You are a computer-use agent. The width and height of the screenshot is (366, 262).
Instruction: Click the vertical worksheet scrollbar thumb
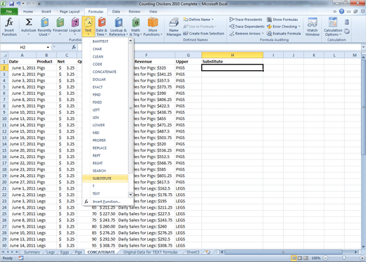[363, 107]
